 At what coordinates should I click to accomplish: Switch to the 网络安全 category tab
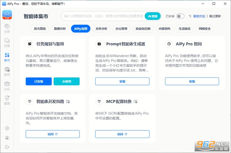205,29
